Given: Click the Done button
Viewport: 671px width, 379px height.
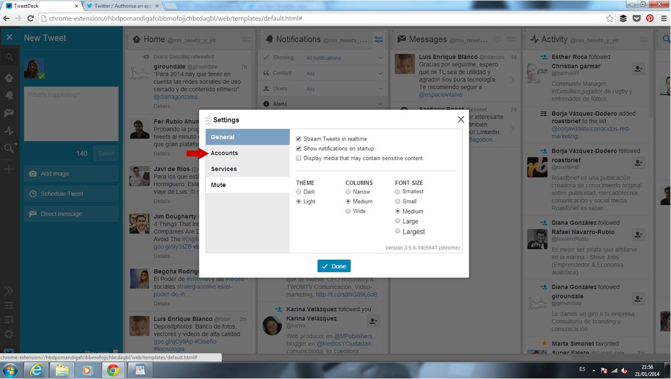Looking at the screenshot, I should (x=334, y=266).
